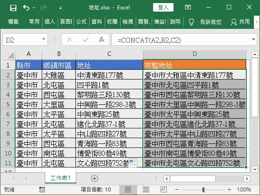Select column D header
Screen dimensions: 260x195
pos(194,54)
